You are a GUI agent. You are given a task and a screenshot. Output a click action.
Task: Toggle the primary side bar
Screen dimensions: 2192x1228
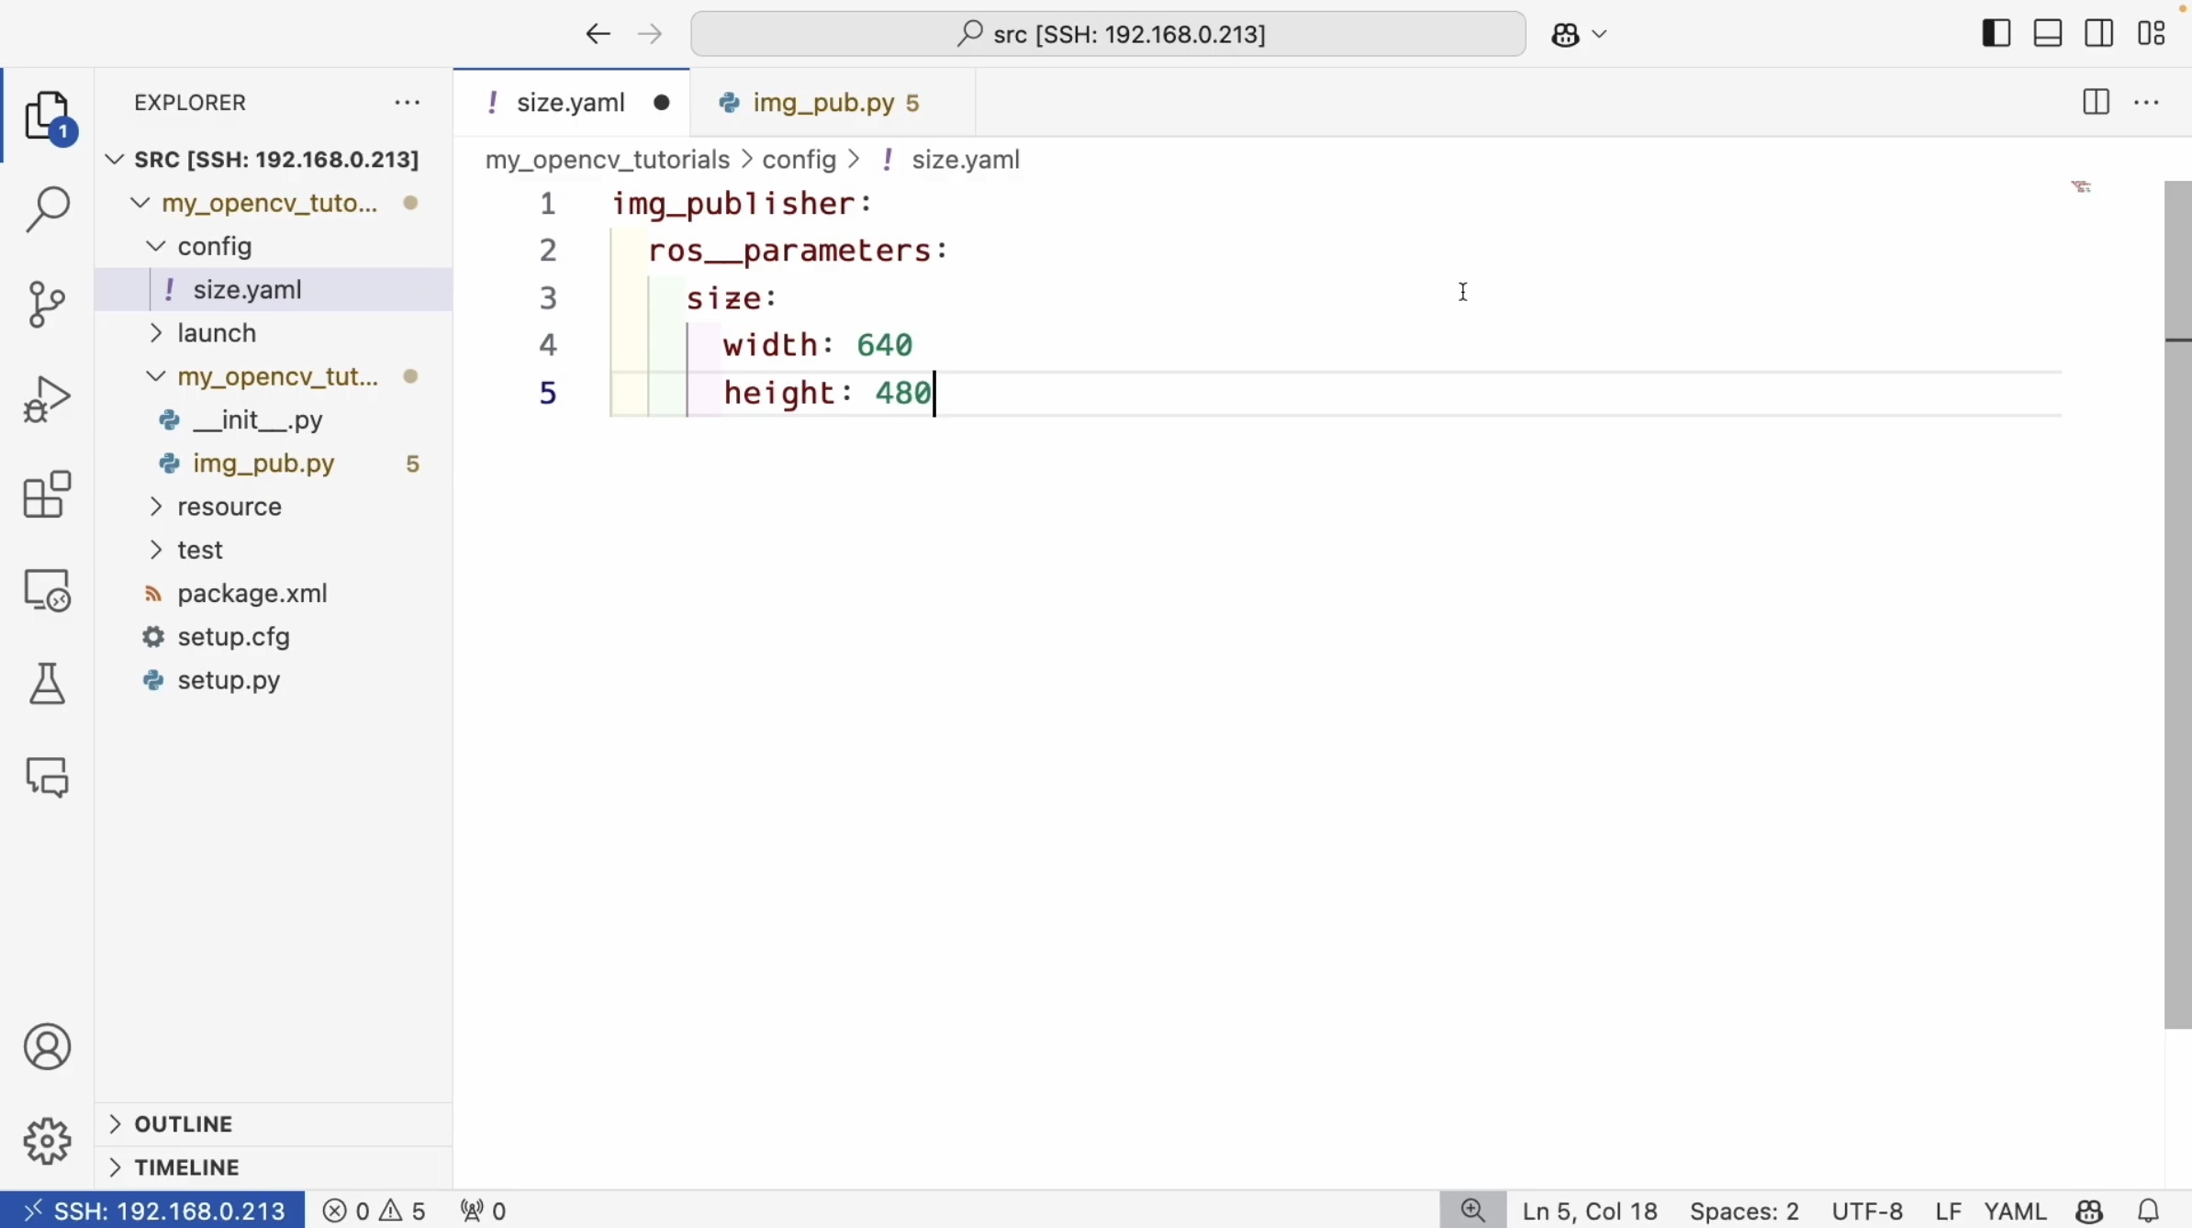point(1996,34)
